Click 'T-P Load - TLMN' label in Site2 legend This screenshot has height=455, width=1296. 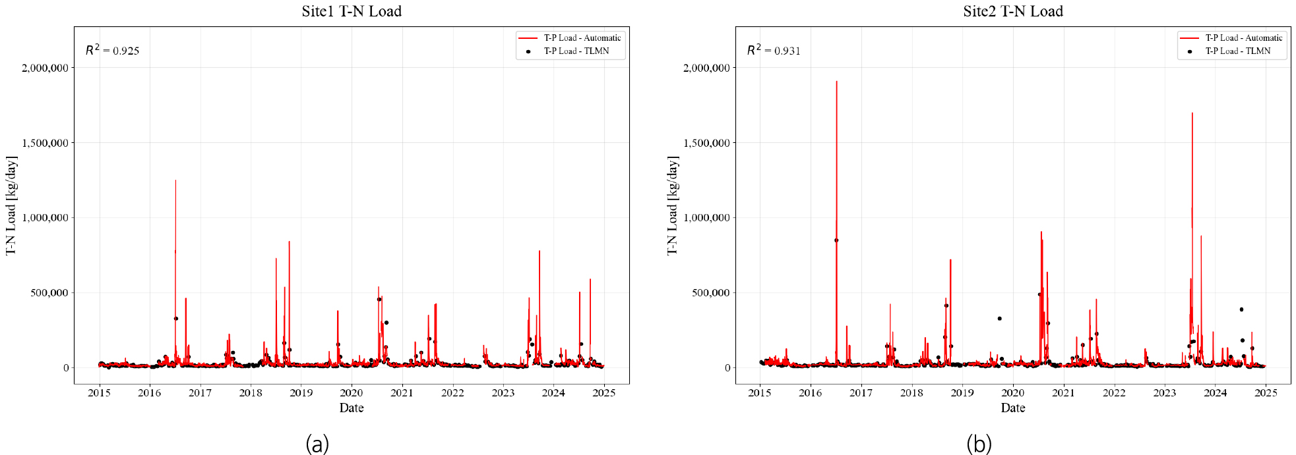click(1237, 51)
